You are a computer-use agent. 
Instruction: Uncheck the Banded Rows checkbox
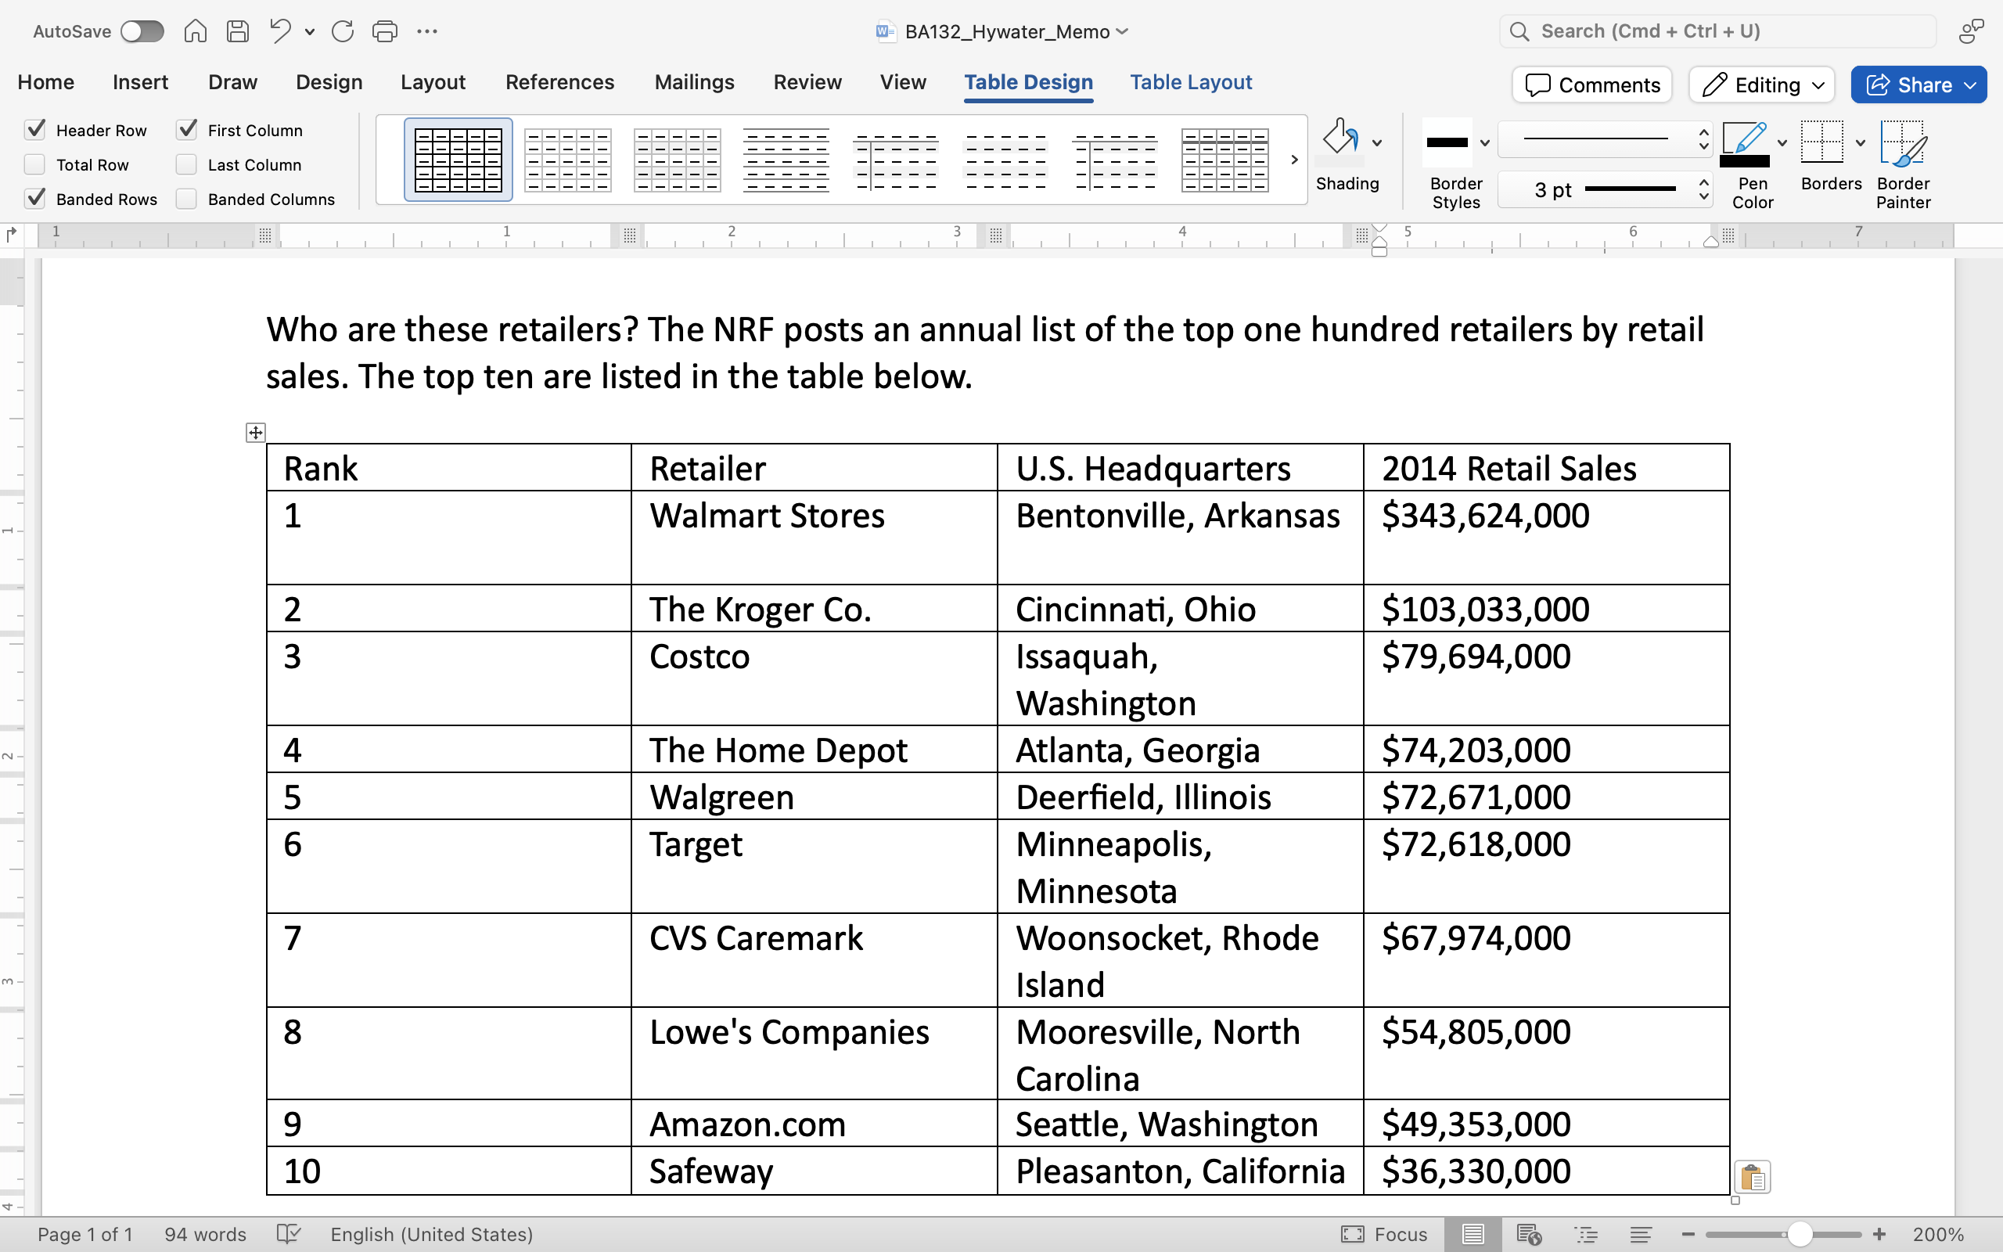click(x=34, y=199)
